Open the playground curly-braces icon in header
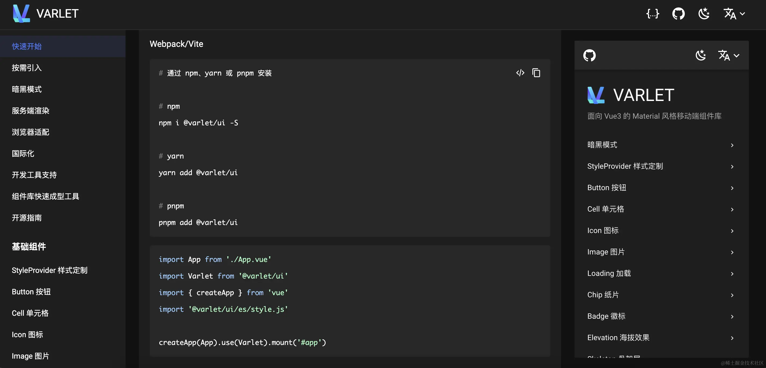 tap(653, 14)
